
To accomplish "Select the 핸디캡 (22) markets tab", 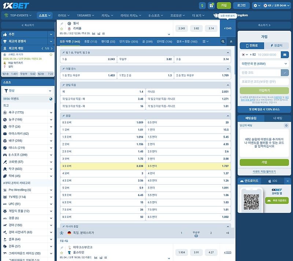I will (108, 42).
